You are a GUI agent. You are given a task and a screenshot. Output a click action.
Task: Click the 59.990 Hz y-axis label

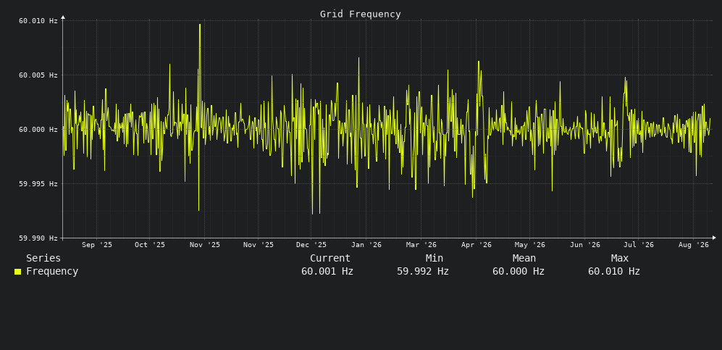[38, 238]
